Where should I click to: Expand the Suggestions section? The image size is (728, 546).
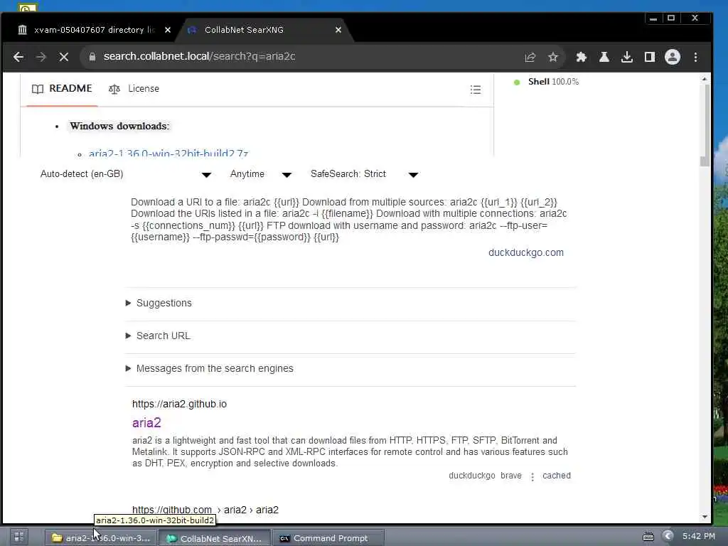pos(159,303)
